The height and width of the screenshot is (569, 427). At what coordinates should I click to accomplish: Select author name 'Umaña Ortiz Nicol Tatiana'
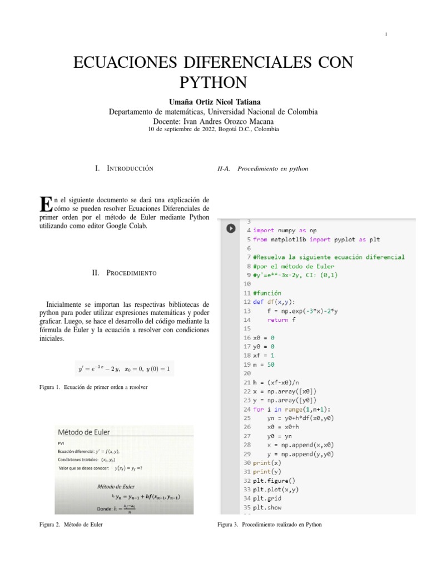click(215, 102)
